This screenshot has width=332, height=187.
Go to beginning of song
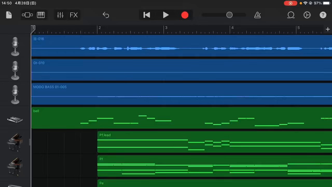[x=147, y=15]
